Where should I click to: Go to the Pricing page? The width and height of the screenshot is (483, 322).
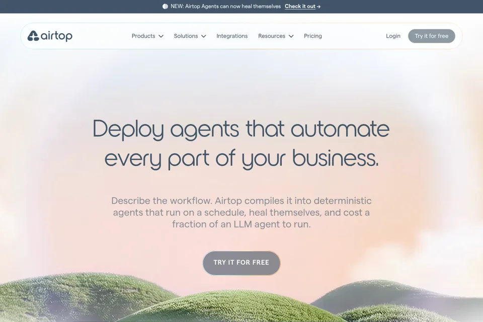click(312, 36)
